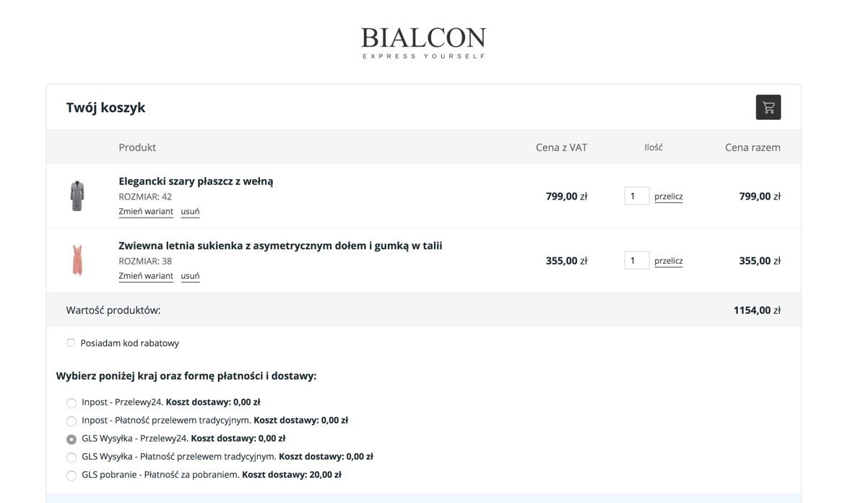Select Inpost with traditional transfer payment
855x503 pixels.
[71, 421]
